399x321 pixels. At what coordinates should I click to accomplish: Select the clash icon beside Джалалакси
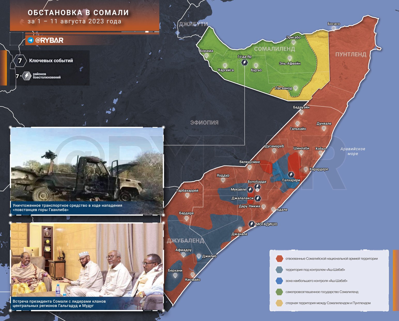click(258, 198)
